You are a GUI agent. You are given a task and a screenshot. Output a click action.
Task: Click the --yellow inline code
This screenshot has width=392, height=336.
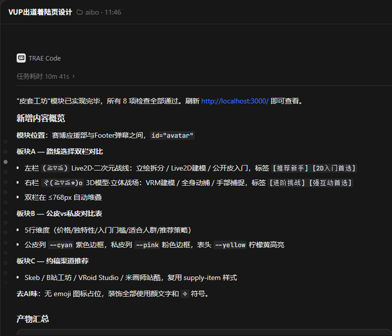tap(230, 245)
